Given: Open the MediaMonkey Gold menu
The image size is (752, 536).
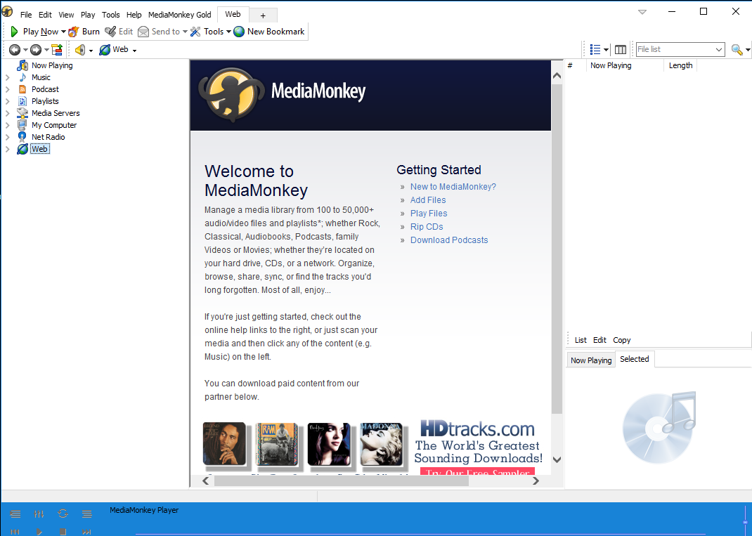Looking at the screenshot, I should click(180, 15).
